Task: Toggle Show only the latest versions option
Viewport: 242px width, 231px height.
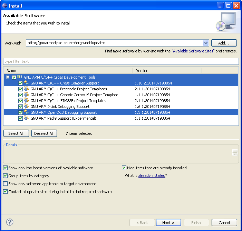Action: pos(6,168)
